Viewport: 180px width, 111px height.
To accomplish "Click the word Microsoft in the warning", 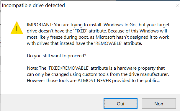I will click(x=105, y=37).
